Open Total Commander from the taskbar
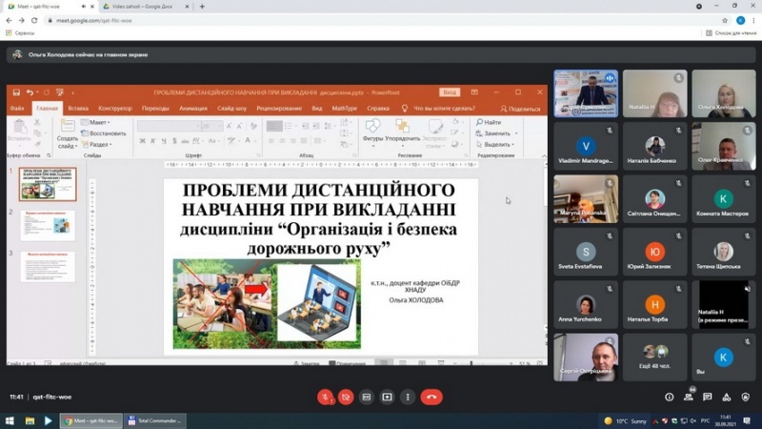Image resolution: width=762 pixels, height=429 pixels. pyautogui.click(x=155, y=420)
